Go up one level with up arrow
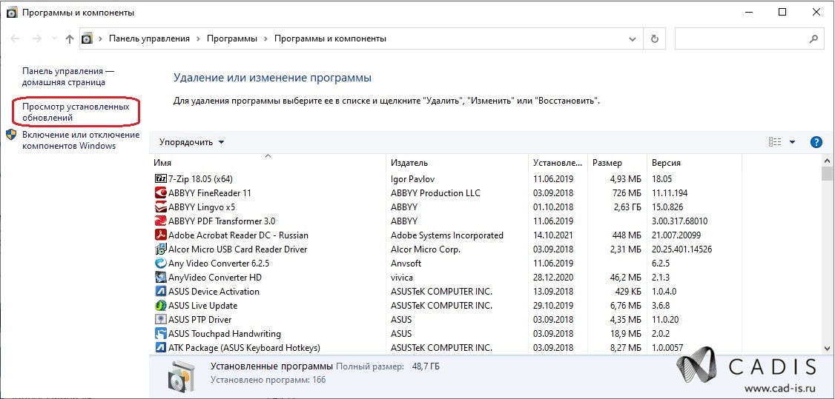This screenshot has height=399, width=835. coord(69,38)
